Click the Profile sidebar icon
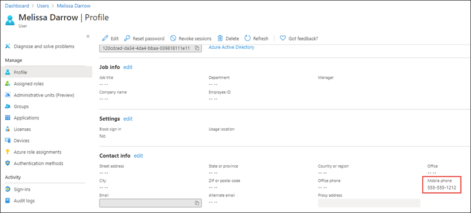Image resolution: width=471 pixels, height=213 pixels. [8, 72]
